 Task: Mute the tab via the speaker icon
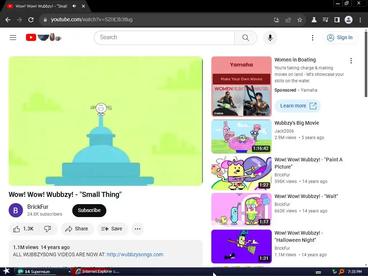tap(74, 6)
